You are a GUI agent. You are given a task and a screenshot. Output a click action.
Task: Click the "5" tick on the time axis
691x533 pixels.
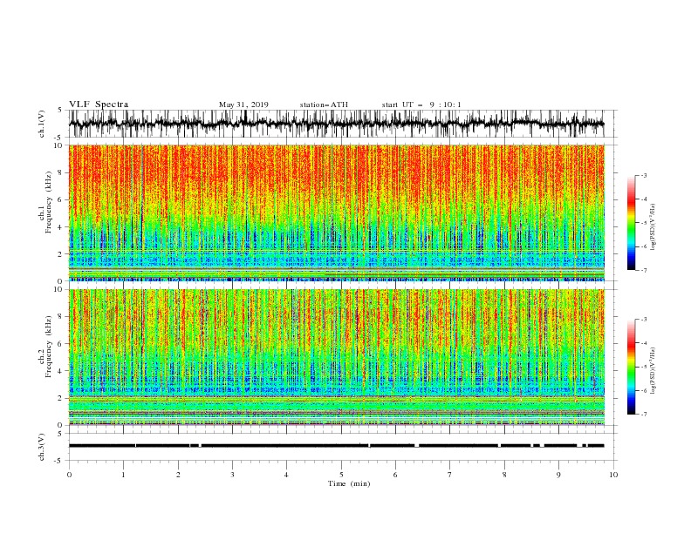(341, 475)
